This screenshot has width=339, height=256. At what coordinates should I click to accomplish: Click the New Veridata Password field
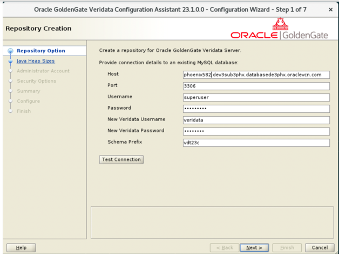(x=256, y=131)
